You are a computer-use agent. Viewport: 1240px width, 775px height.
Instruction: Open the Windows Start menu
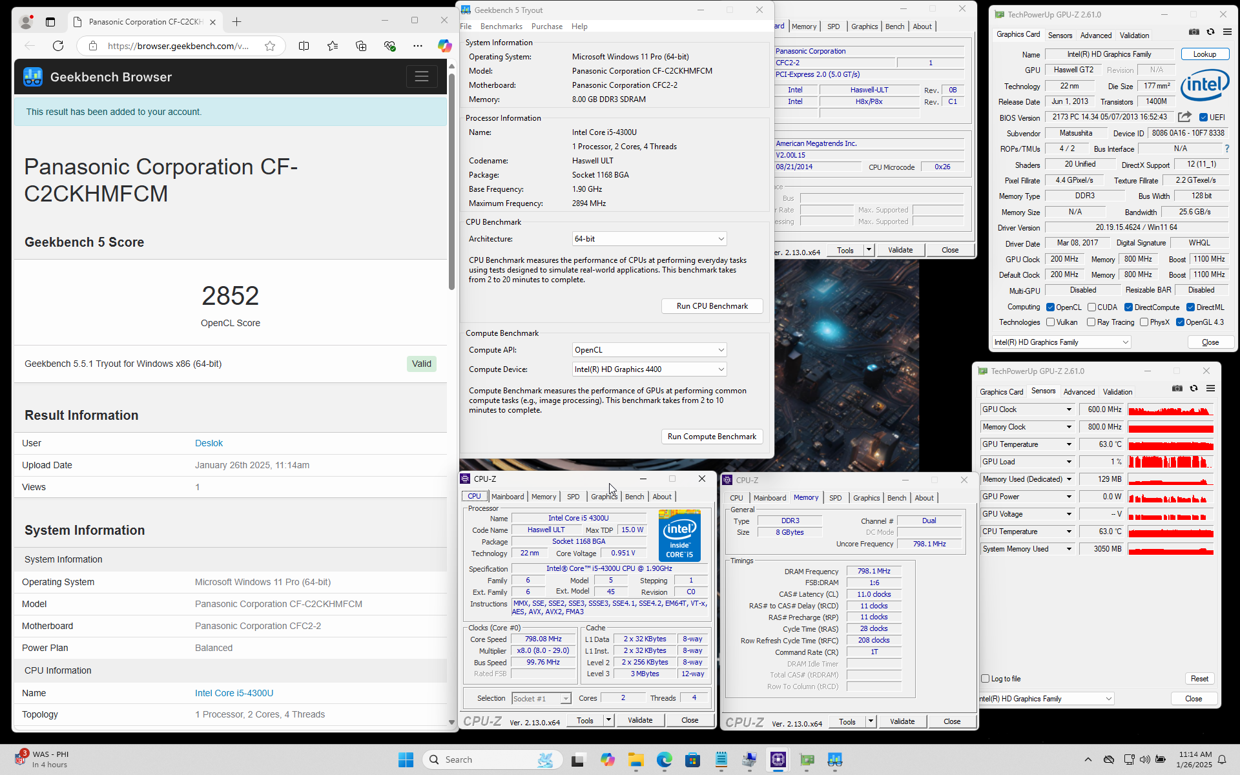pos(406,759)
